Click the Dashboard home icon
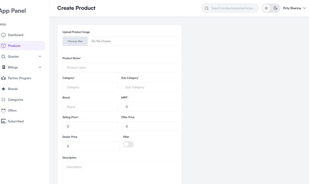 (4, 35)
